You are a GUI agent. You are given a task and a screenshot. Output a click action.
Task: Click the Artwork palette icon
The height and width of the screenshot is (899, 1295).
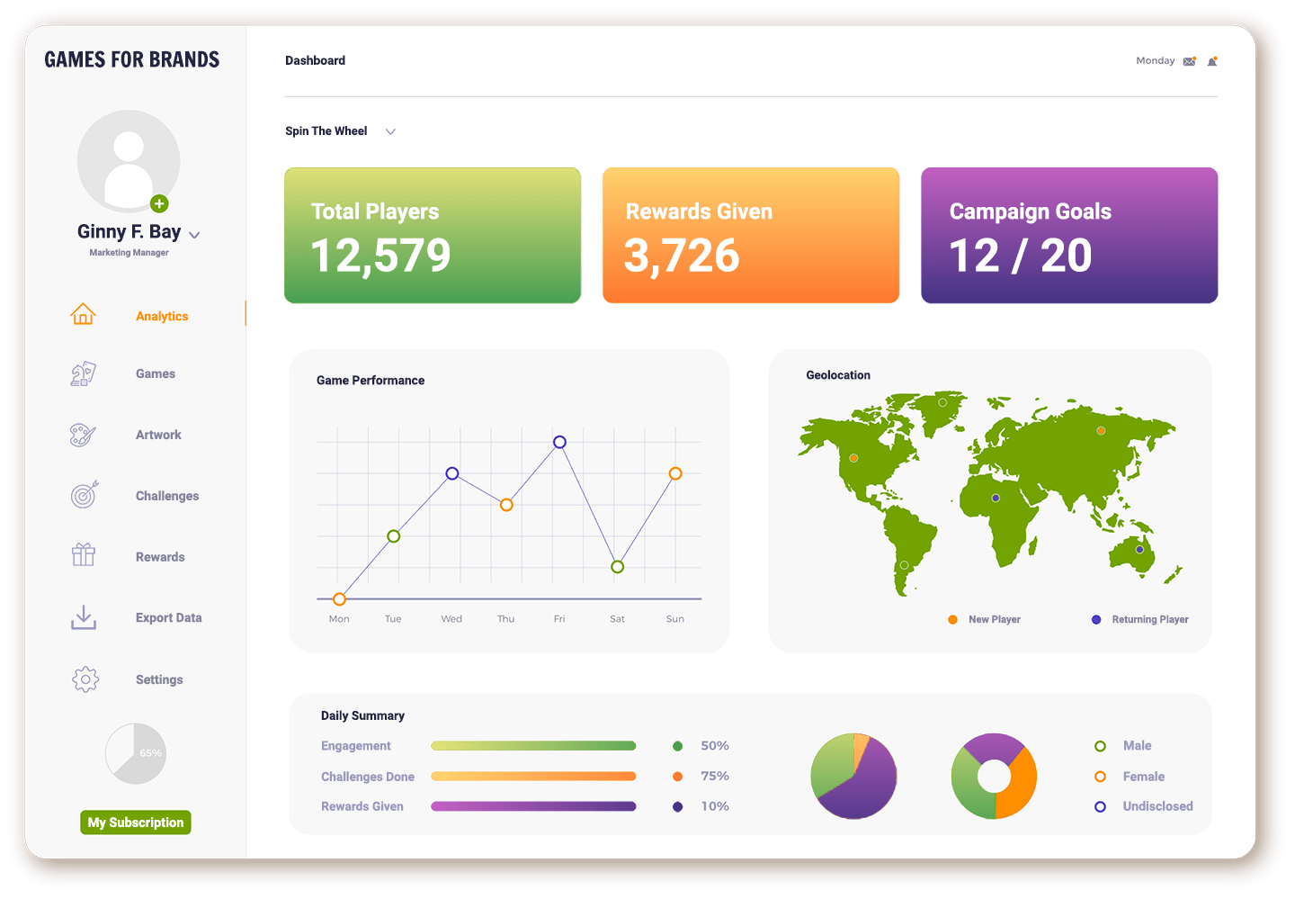coord(83,435)
